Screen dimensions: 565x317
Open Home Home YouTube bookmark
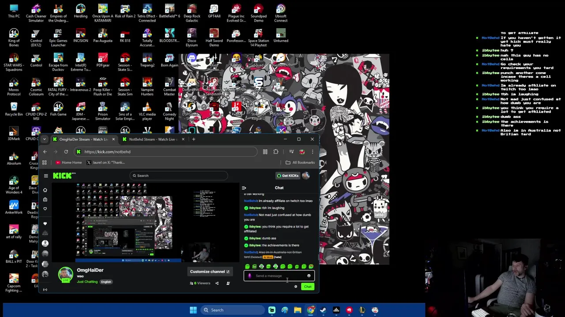click(69, 162)
